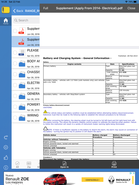Select radio for POWERT folder
The image size is (139, 185).
coord(15,107)
